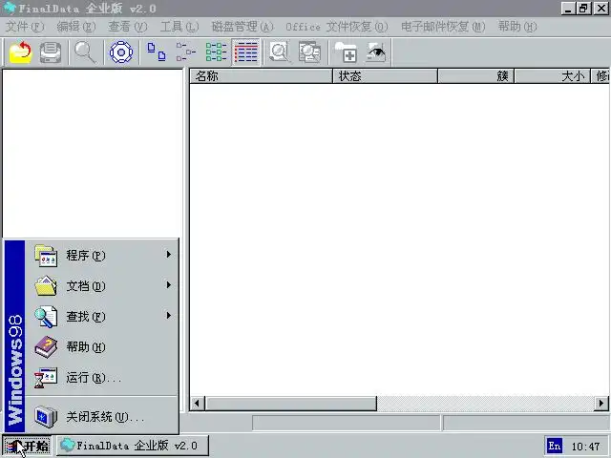Image resolution: width=611 pixels, height=458 pixels.
Task: Click the 查找 magnifier icon
Action: click(x=46, y=317)
